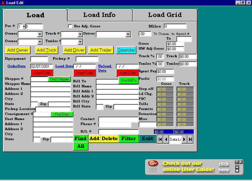This screenshot has width=252, height=181.
Task: Switch to the Load Info tab
Action: click(99, 15)
